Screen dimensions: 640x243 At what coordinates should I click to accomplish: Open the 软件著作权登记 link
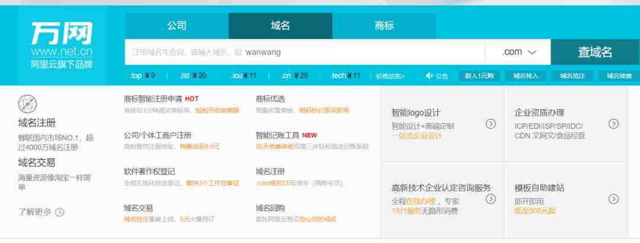149,171
